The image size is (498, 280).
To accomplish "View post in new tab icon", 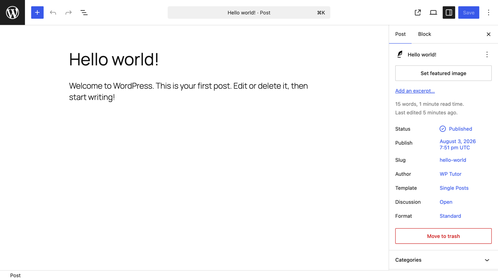I will [x=418, y=12].
